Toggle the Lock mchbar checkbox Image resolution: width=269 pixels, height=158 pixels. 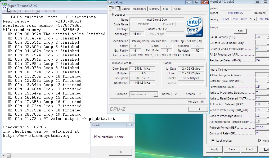213,141
